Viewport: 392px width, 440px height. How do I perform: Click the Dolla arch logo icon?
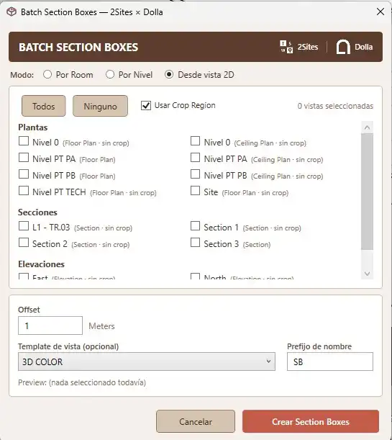343,47
